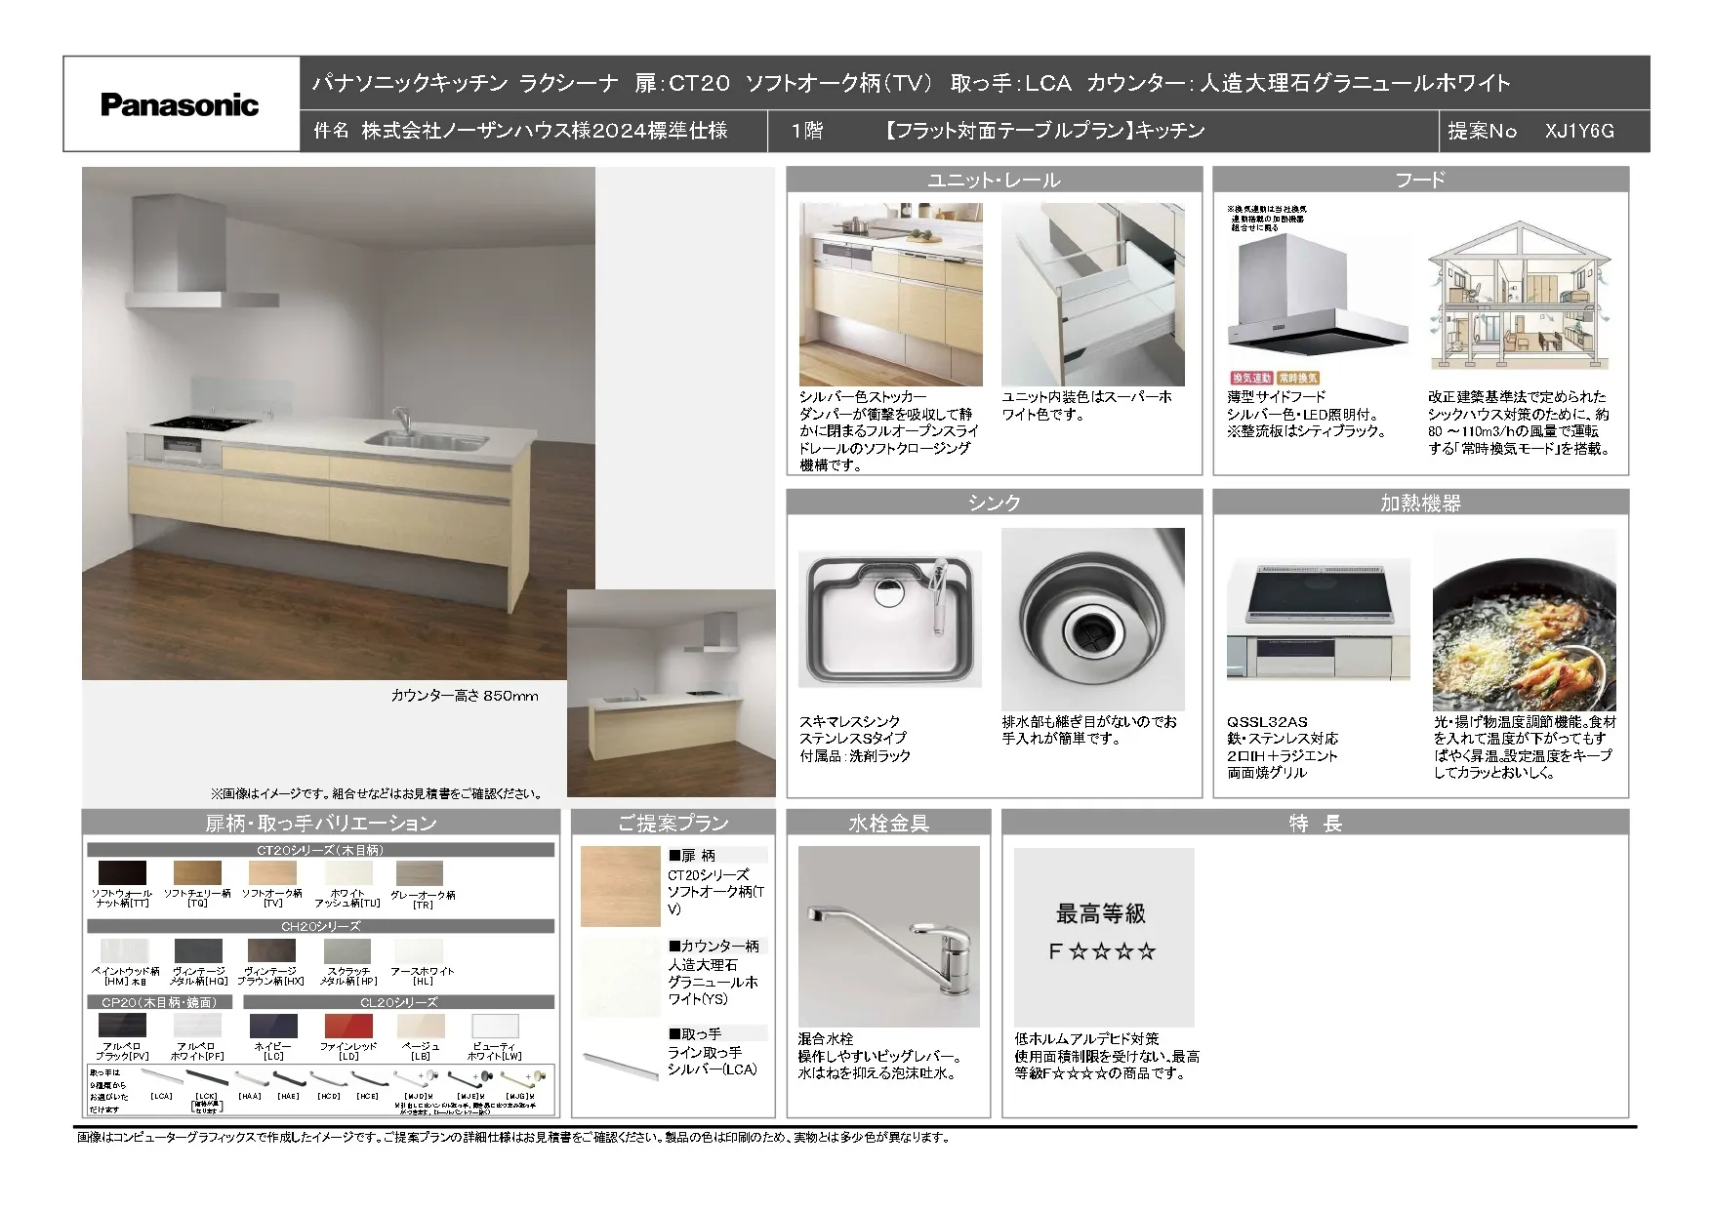Click the 換気連動 red tag
Screen dimensions: 1713x1210
(1250, 378)
